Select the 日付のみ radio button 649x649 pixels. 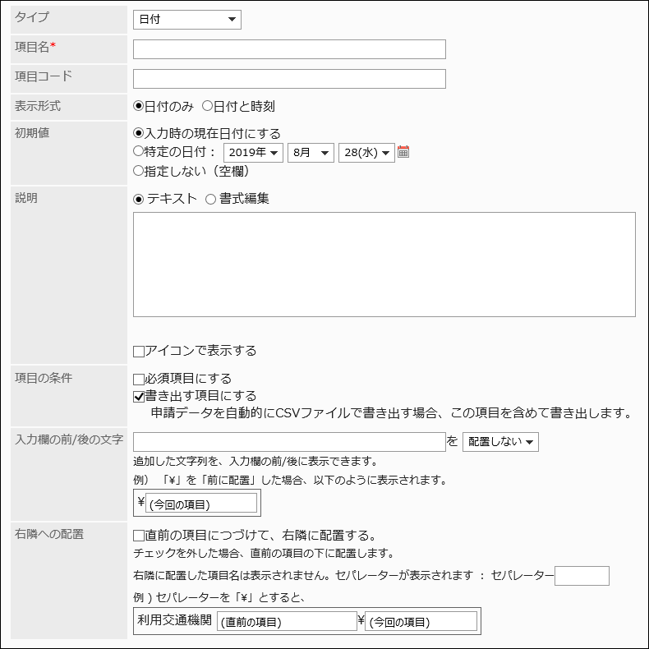tap(138, 106)
